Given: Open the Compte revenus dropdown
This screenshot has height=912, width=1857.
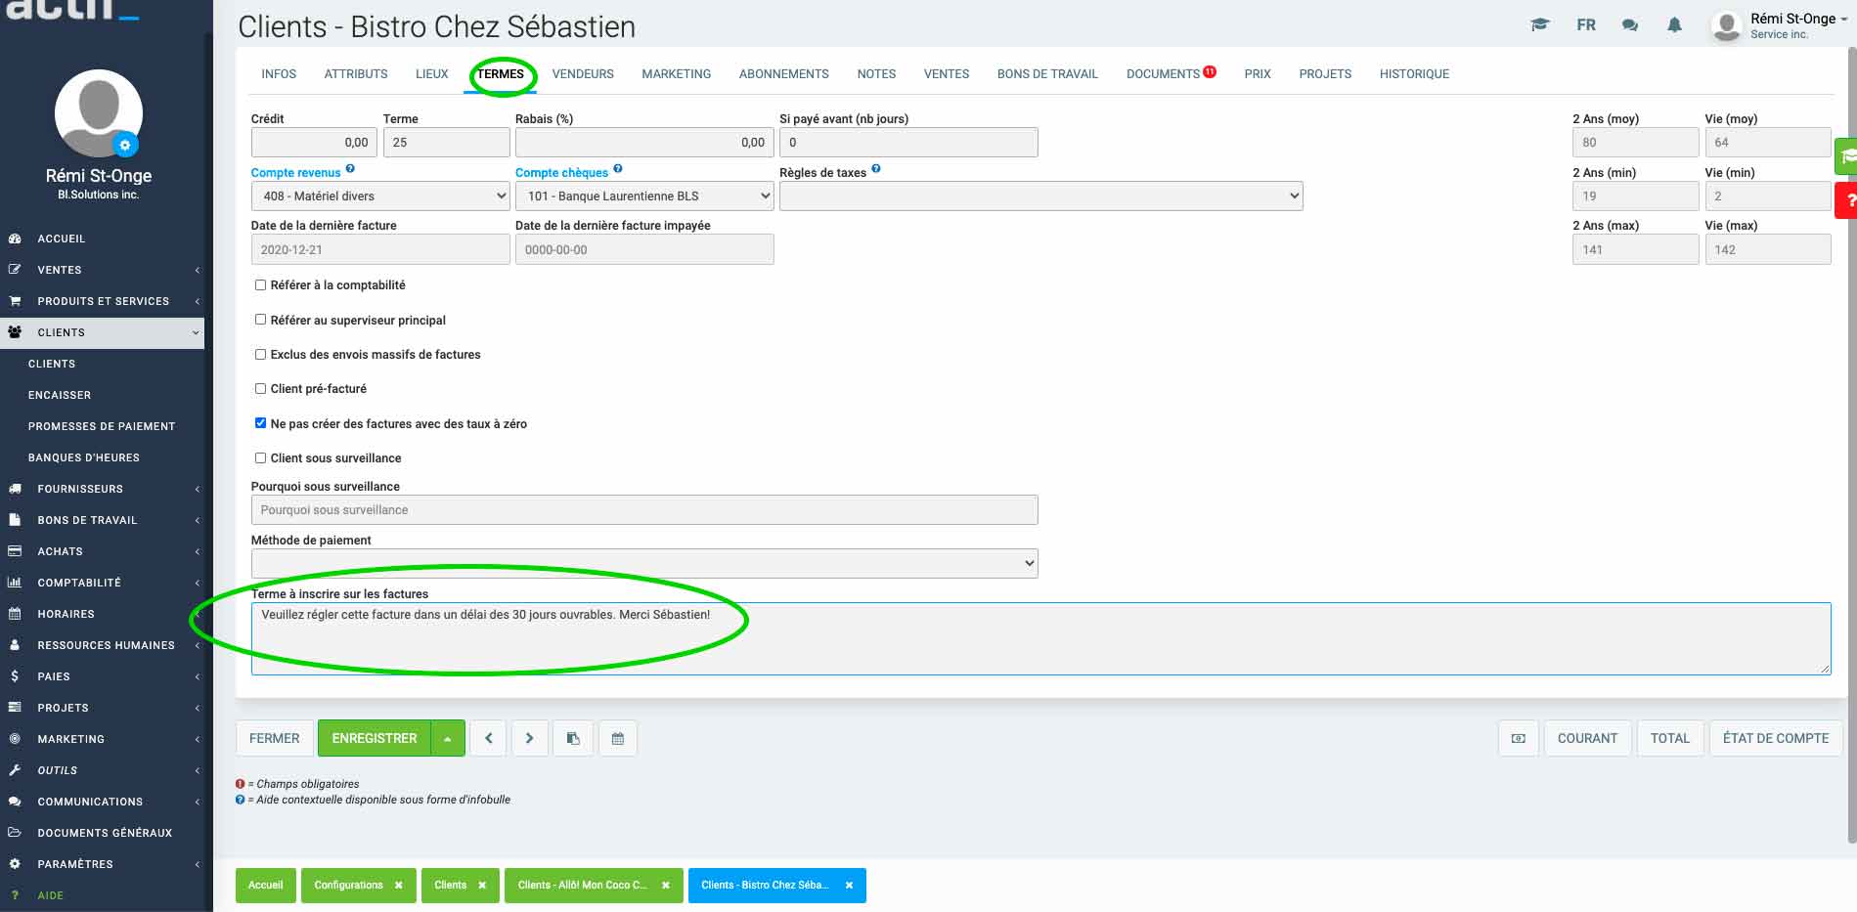Looking at the screenshot, I should 379,196.
